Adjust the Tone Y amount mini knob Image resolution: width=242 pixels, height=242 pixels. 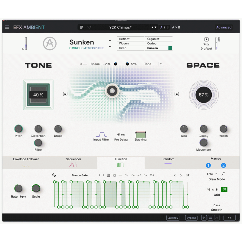pos(127,64)
